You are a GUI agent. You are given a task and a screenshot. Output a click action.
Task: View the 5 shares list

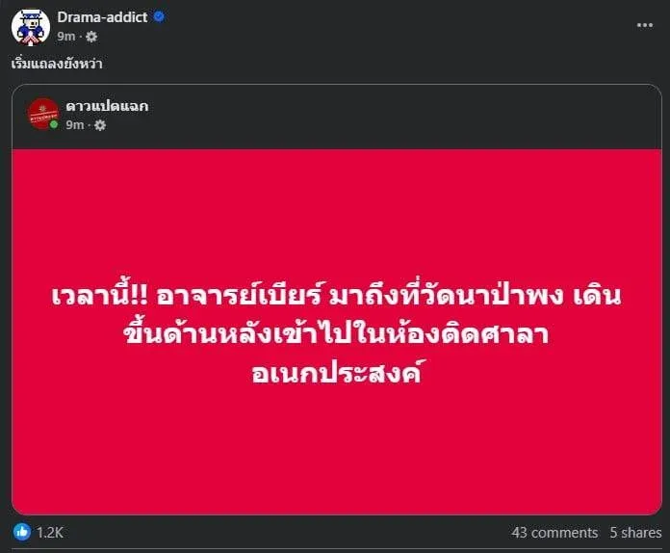(635, 533)
